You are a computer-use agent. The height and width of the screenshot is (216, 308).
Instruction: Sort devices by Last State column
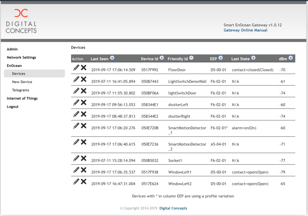coord(253,58)
